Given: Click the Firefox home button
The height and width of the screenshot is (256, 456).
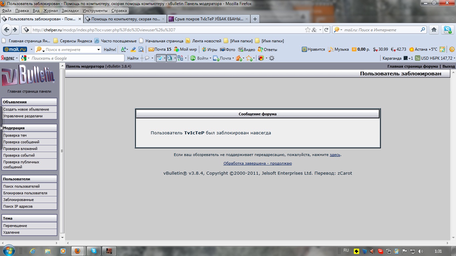Looking at the screenshot, I should point(434,30).
